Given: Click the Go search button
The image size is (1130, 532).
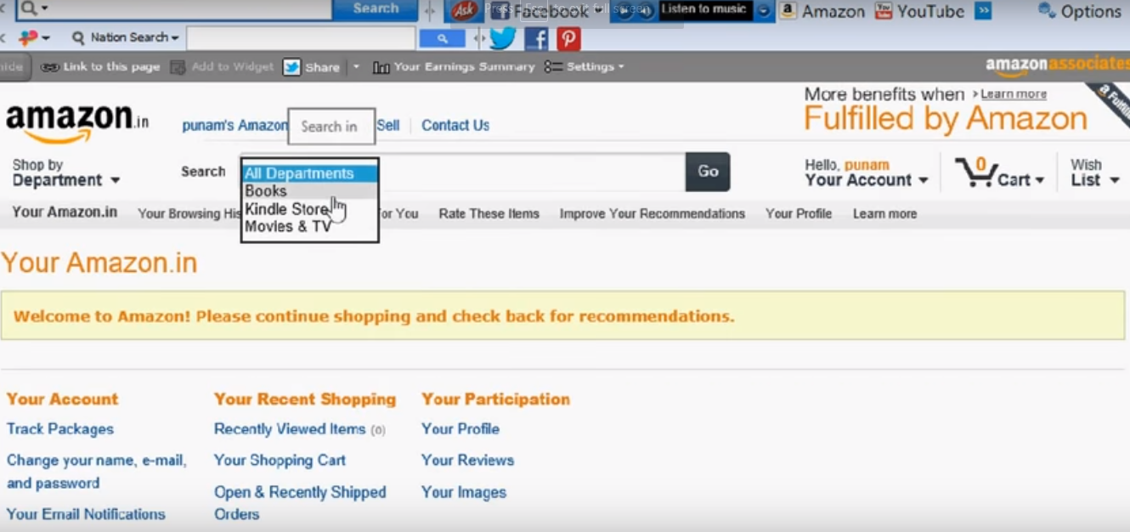Looking at the screenshot, I should (708, 172).
